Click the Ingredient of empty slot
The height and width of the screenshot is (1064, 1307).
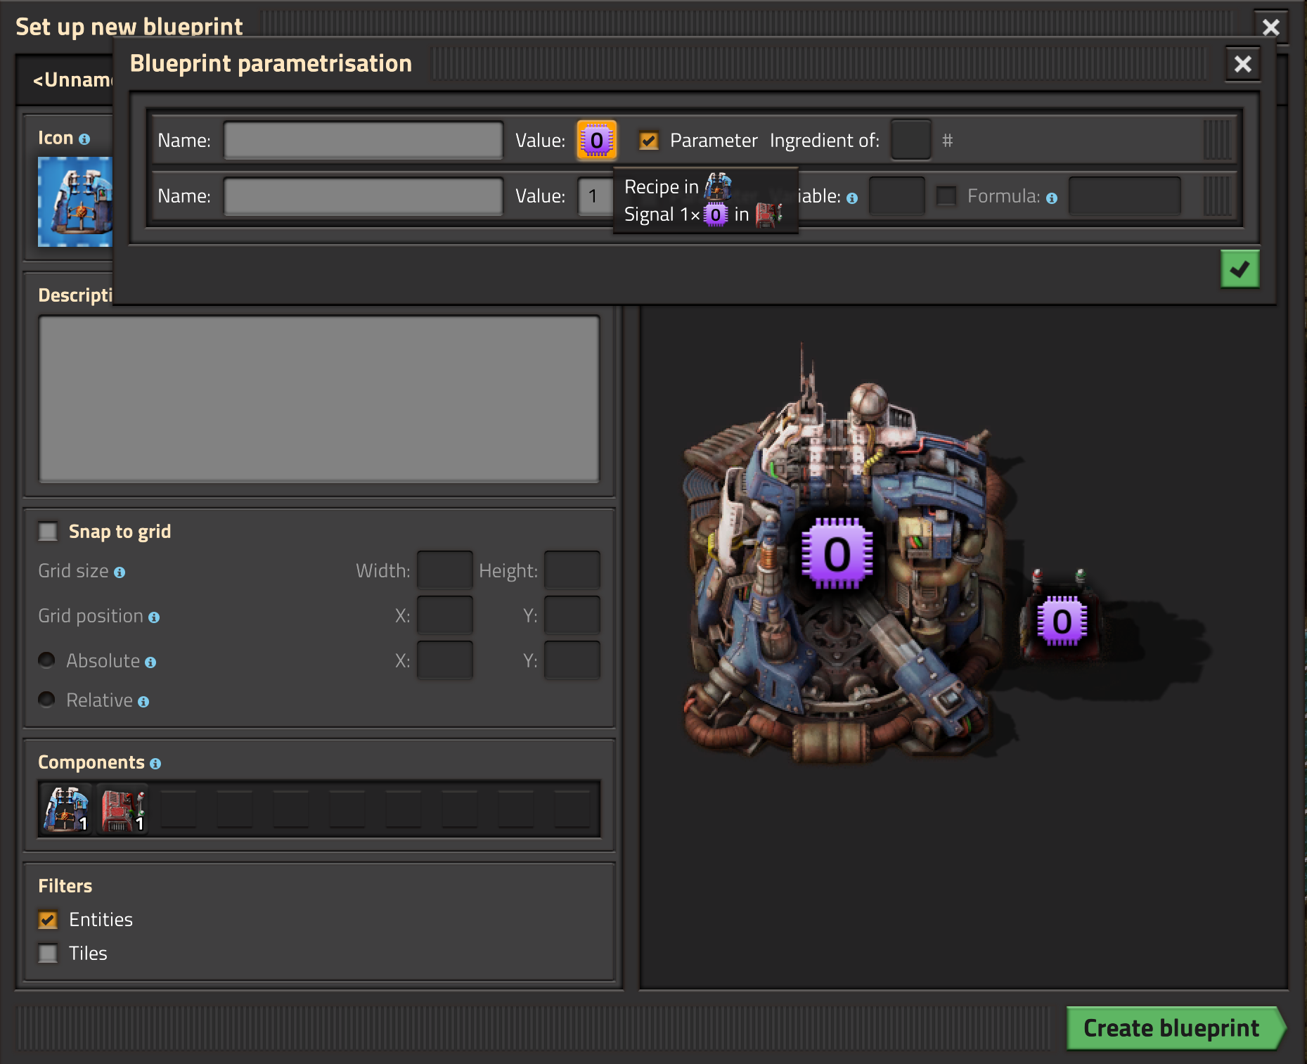910,140
